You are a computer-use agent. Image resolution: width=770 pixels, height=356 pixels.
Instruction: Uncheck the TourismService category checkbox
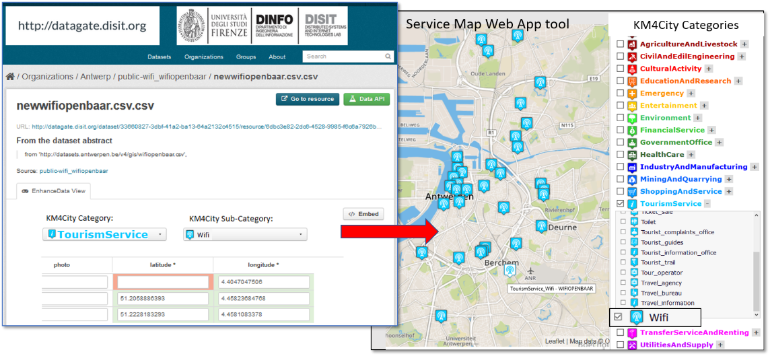621,204
